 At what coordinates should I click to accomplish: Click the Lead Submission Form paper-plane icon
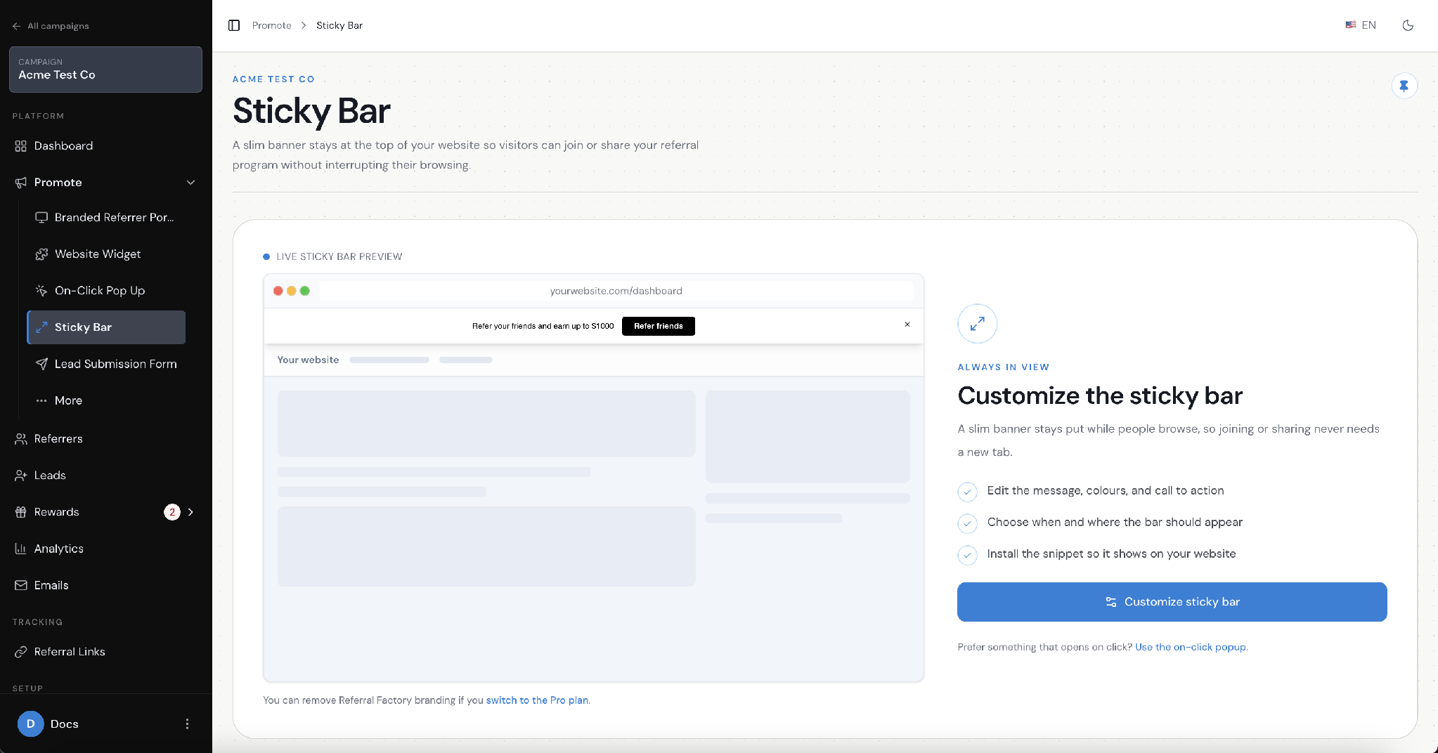coord(41,364)
